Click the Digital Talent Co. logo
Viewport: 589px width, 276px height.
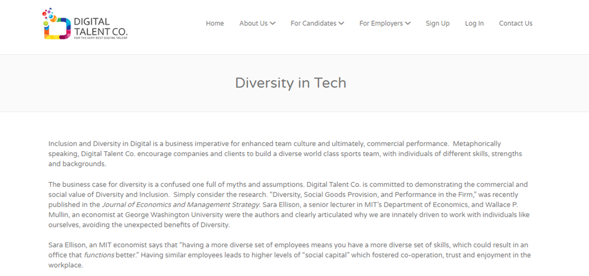pyautogui.click(x=85, y=24)
